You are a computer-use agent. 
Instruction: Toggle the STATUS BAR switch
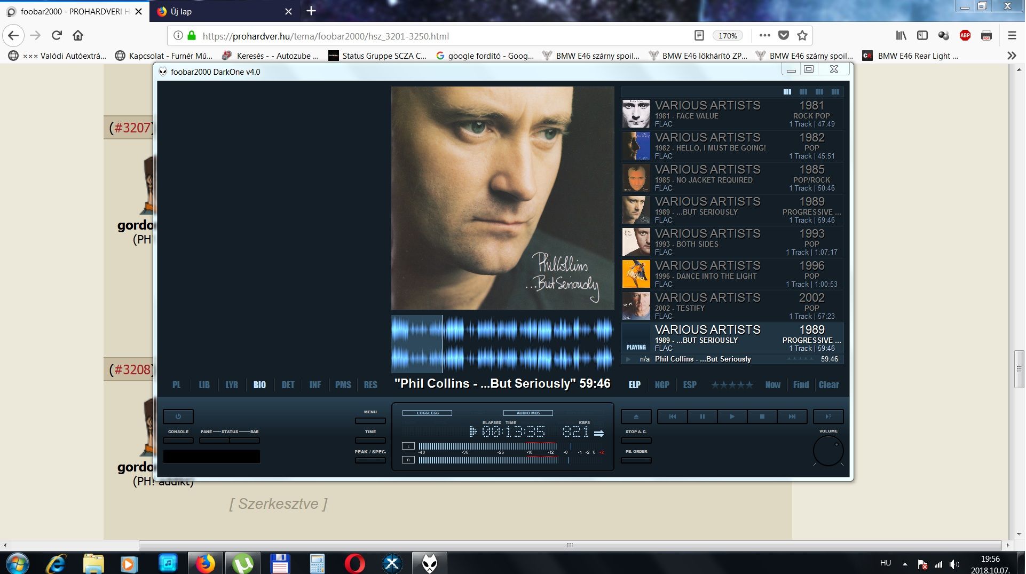[x=244, y=441]
